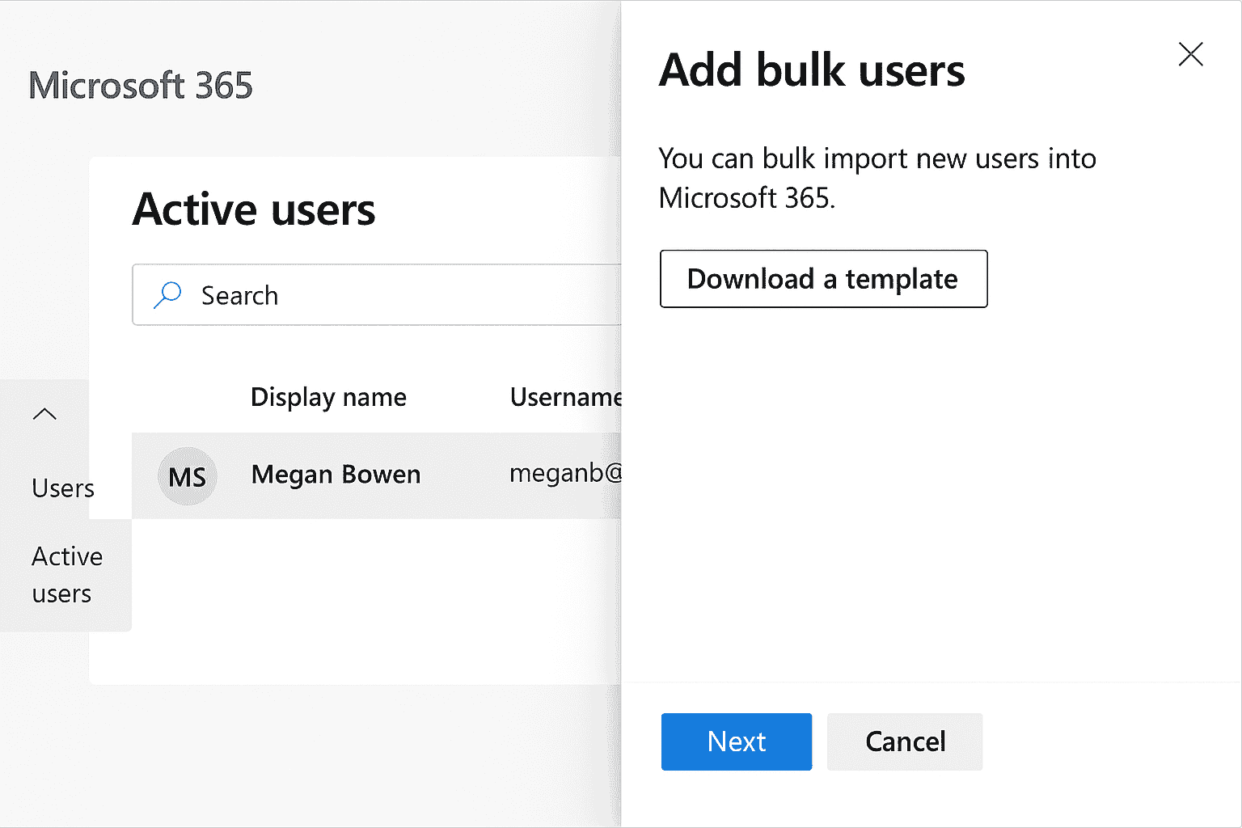This screenshot has height=828, width=1242.
Task: Sort by the Display name column header
Action: [x=328, y=397]
